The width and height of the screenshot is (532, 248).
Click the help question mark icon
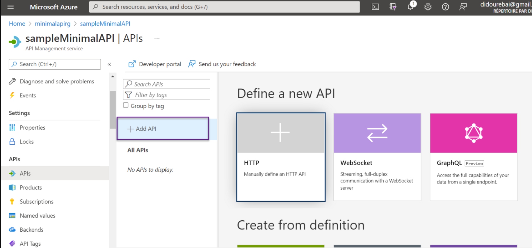[445, 7]
